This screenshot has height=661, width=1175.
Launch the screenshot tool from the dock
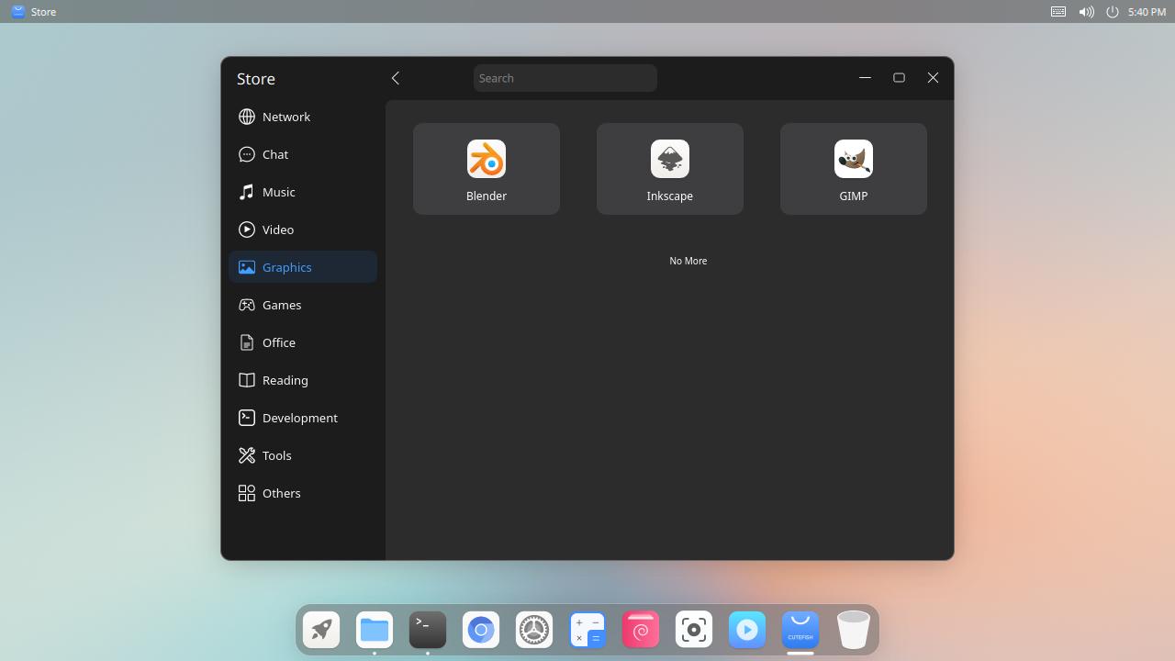pyautogui.click(x=694, y=630)
